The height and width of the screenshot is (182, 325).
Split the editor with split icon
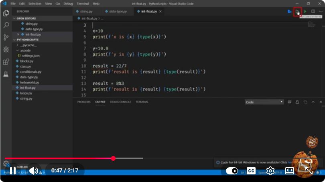click(313, 11)
